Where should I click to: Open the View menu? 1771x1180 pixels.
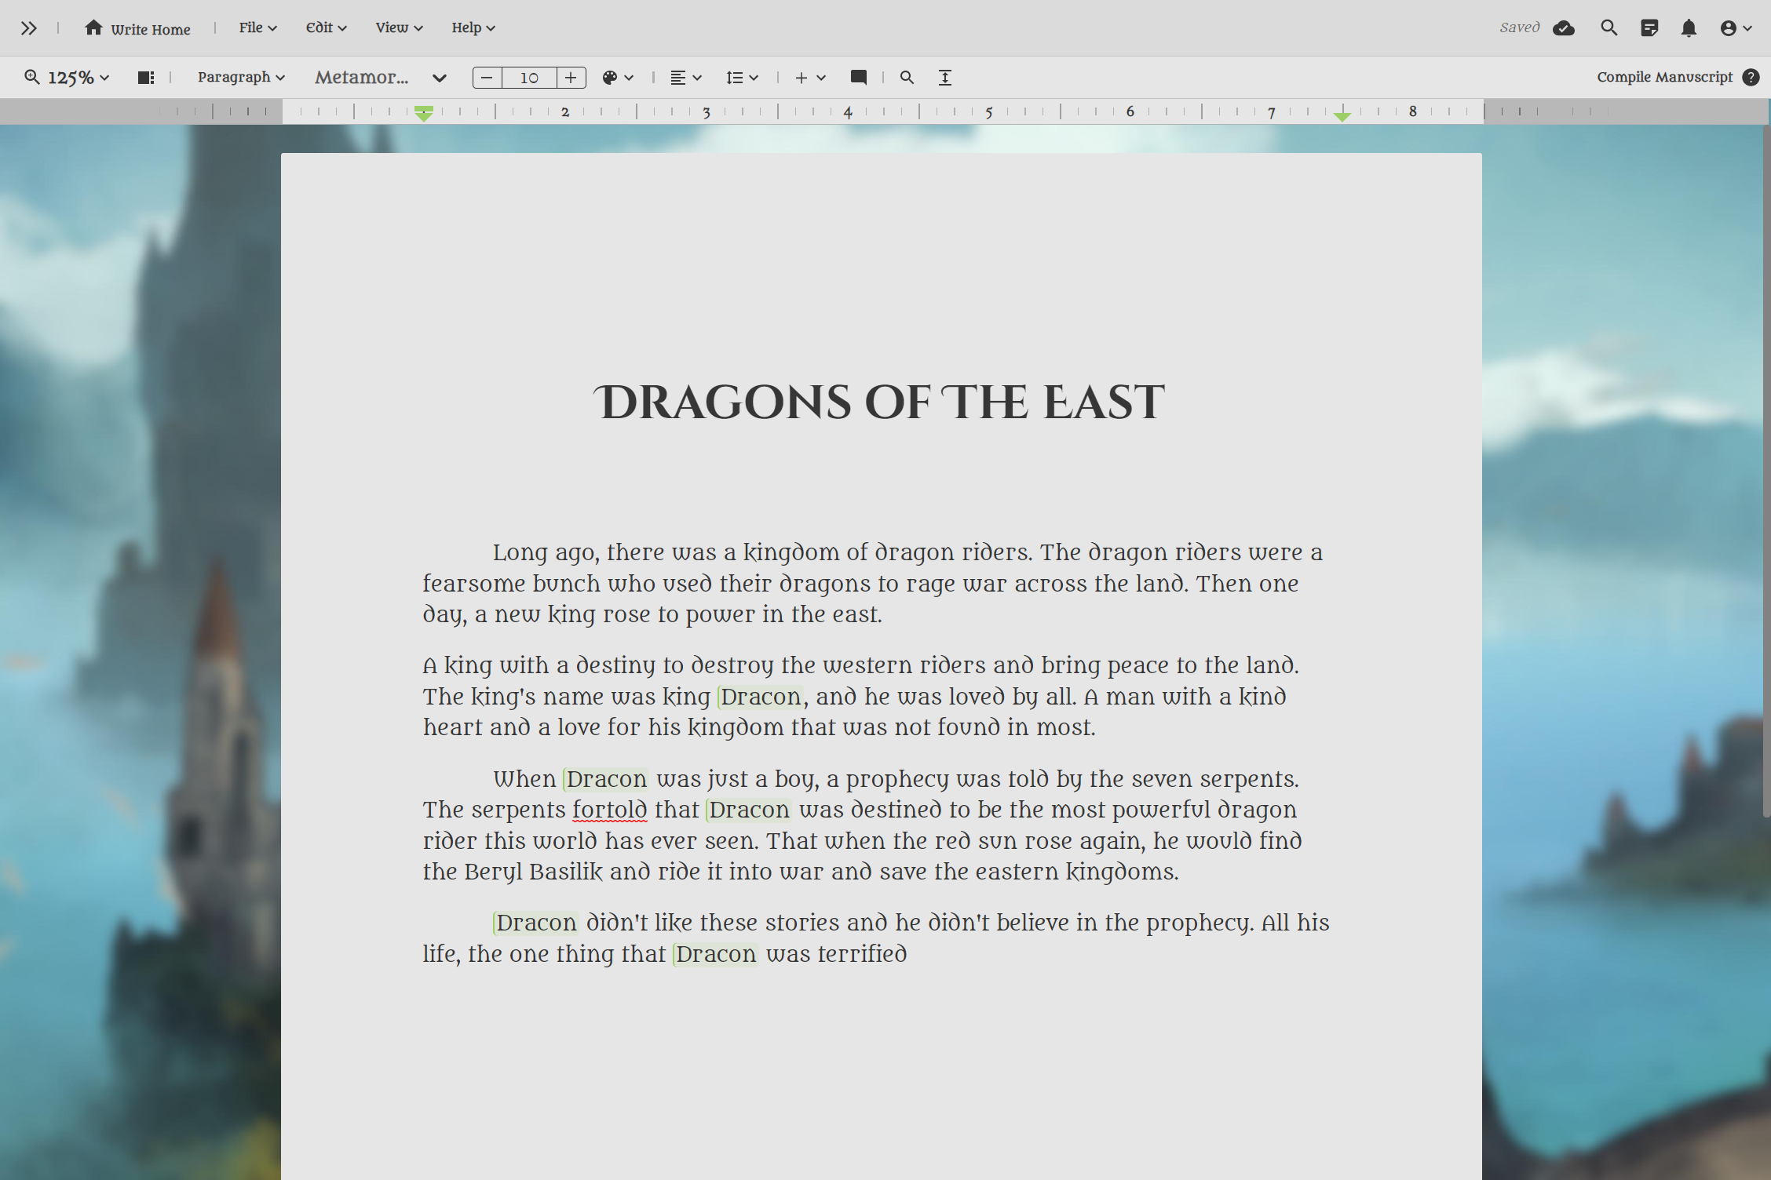click(x=398, y=27)
